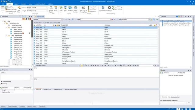The width and height of the screenshot is (195, 110).
Task: Open the Leverage Source Details tab
Action: coord(71,89)
